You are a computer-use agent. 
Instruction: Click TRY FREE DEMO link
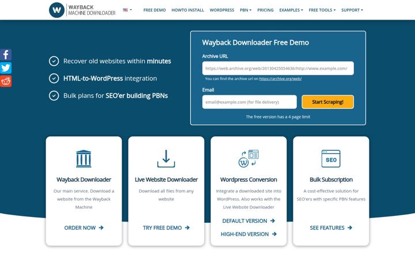tap(166, 228)
